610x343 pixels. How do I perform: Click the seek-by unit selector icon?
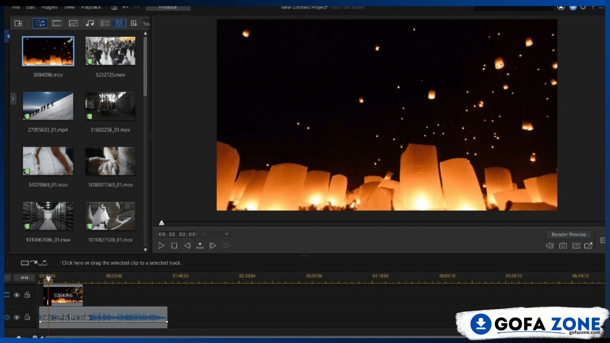point(200,245)
